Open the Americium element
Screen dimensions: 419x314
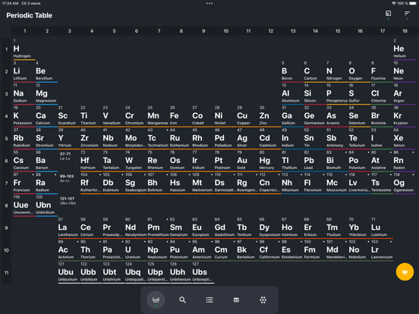pyautogui.click(x=203, y=250)
